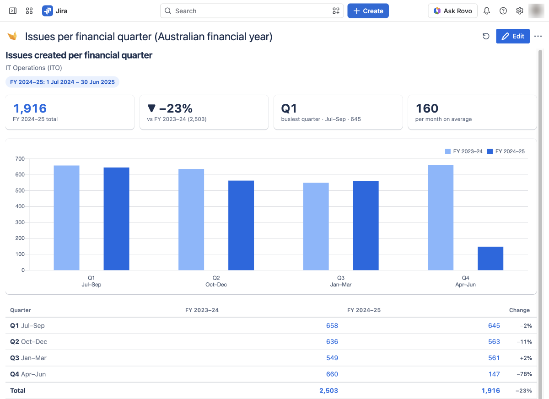Open the 561 issues link
The width and height of the screenshot is (549, 399).
point(494,358)
